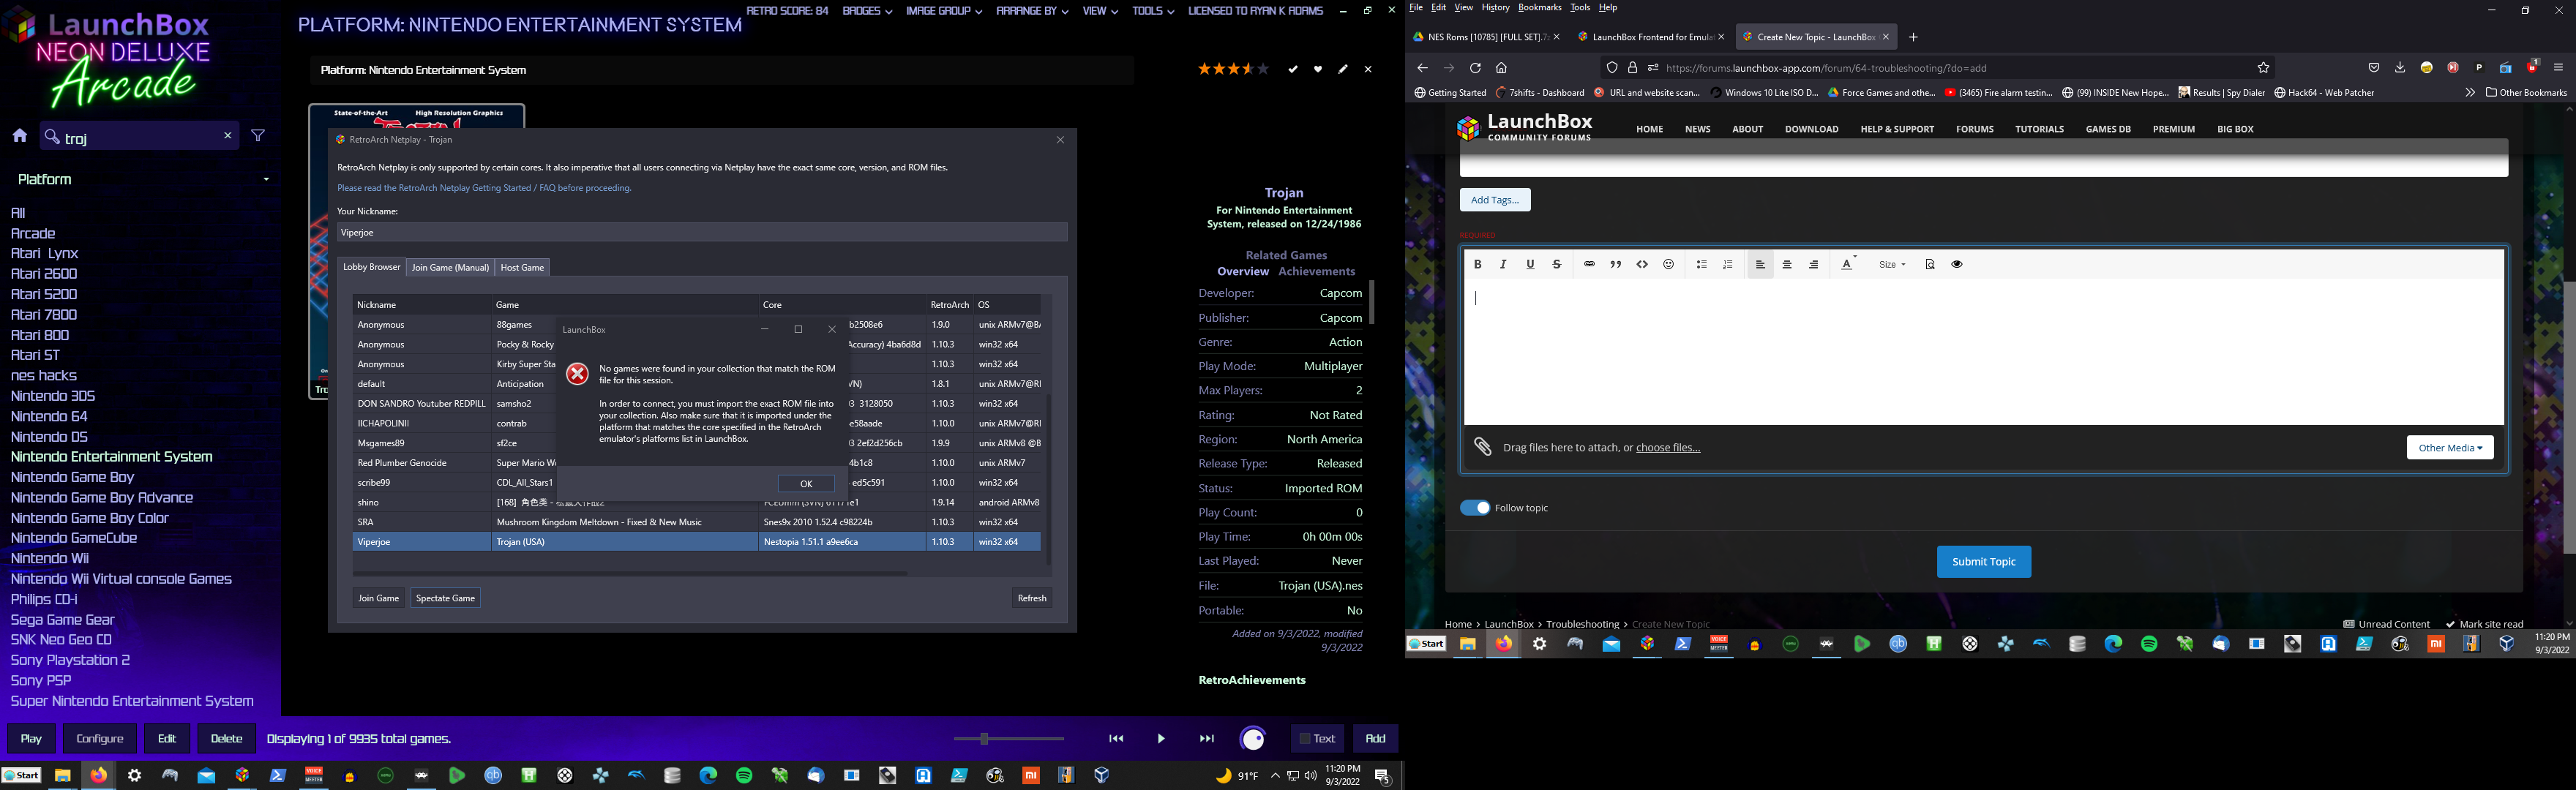The image size is (2576, 790).
Task: Favorite the Trojan game with the heart icon
Action: tap(1318, 69)
